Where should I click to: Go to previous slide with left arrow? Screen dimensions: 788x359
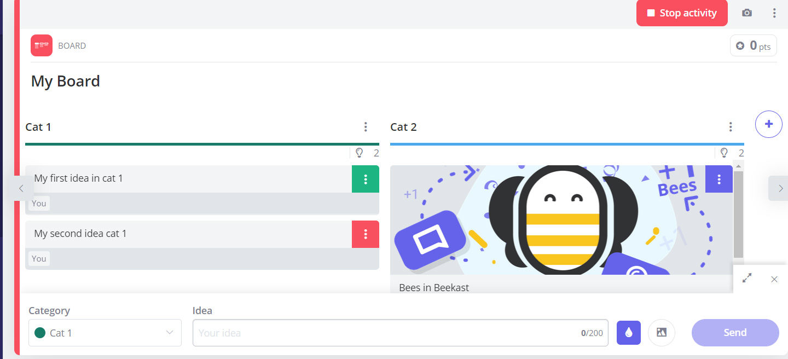point(21,188)
